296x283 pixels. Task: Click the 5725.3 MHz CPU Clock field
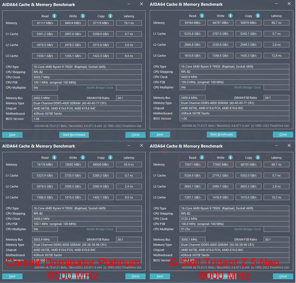pyautogui.click(x=235, y=219)
